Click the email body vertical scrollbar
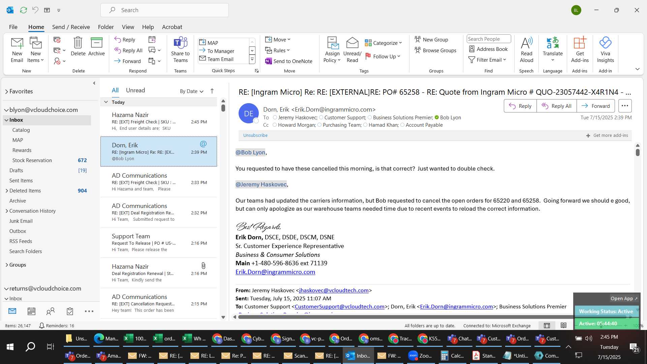Screen dimensions: 647x364 point(638,152)
